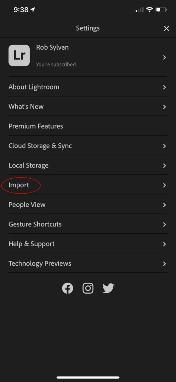Close Settings with the X icon
Viewport: 176px width, 382px height.
[x=166, y=28]
